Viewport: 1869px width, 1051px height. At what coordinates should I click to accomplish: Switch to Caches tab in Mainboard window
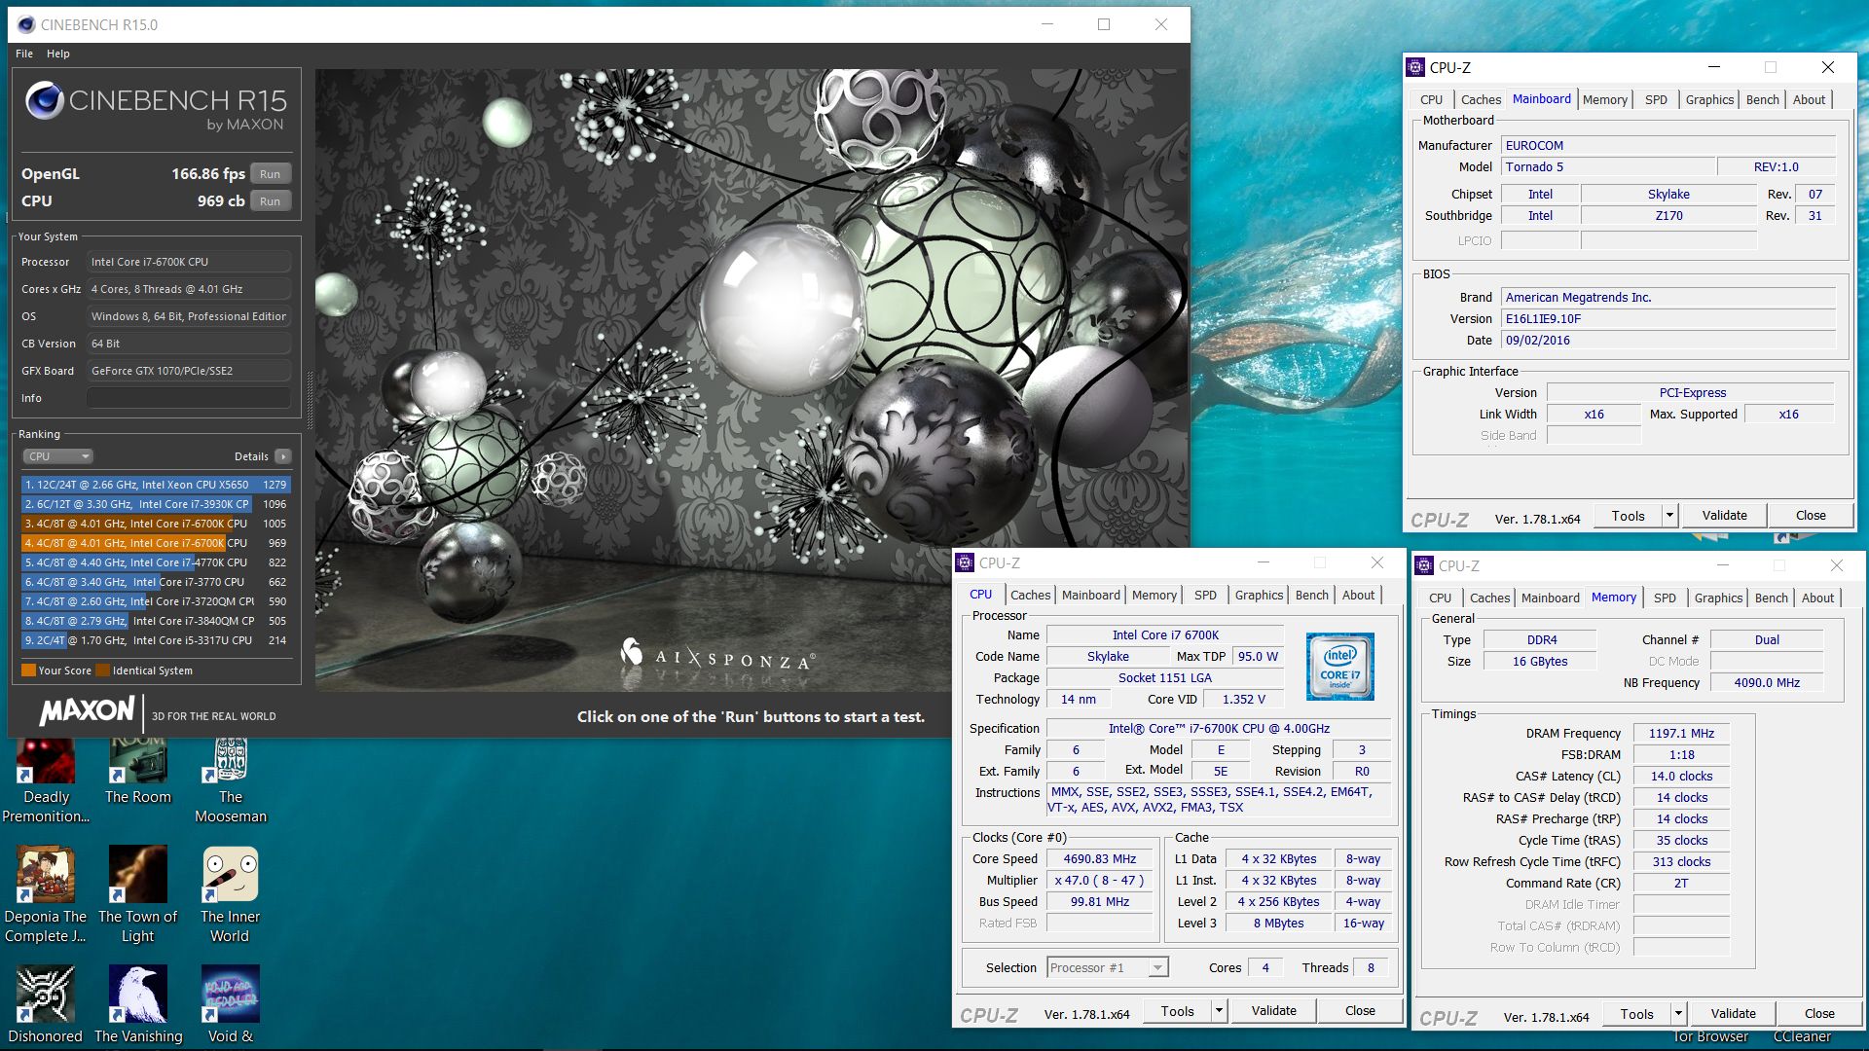[1481, 99]
